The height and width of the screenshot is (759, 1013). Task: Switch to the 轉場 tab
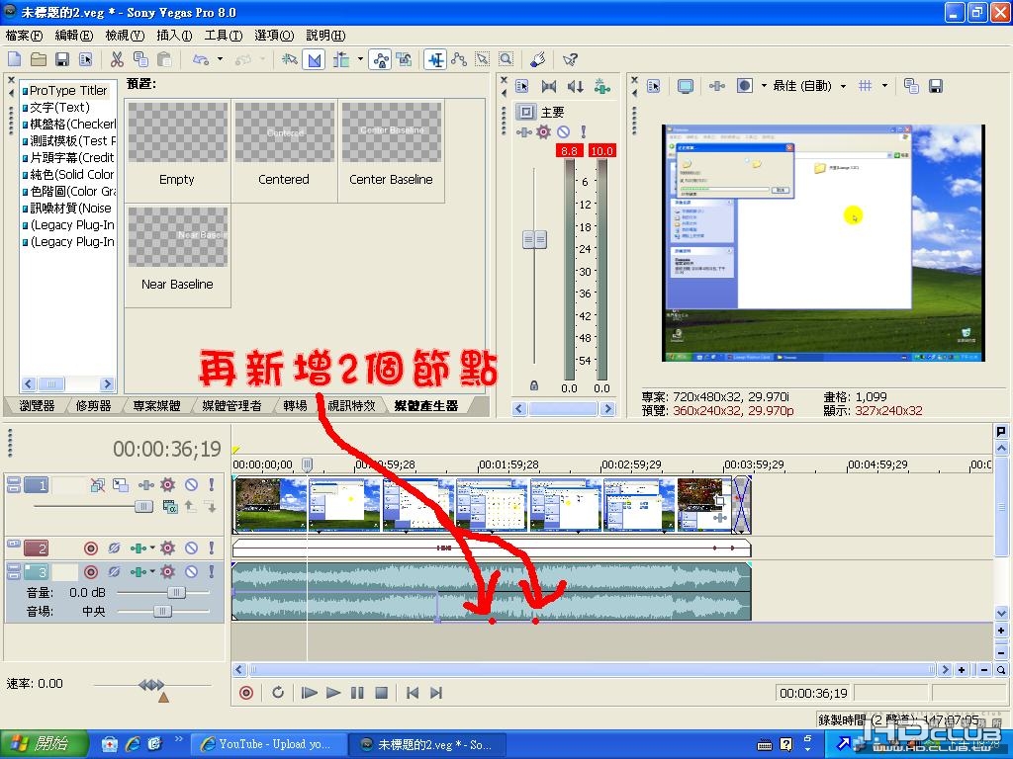295,405
